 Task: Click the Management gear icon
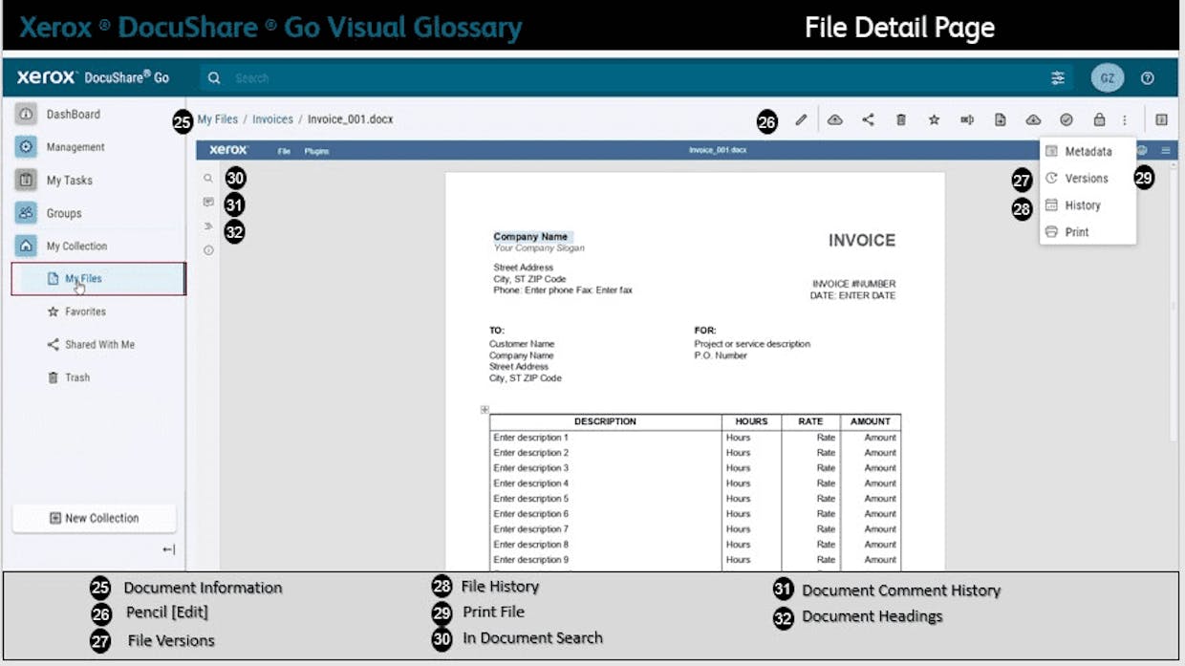tap(27, 147)
